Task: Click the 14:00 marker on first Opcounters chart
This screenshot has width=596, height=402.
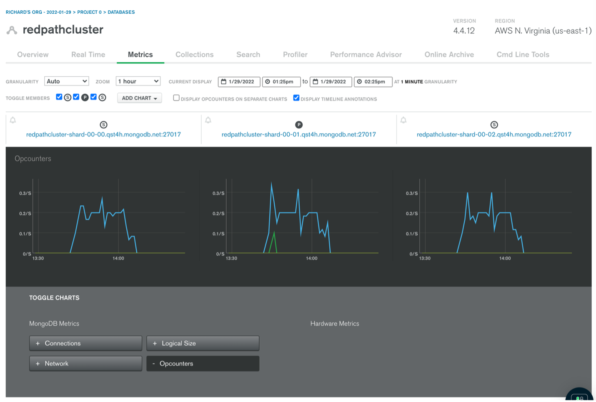Action: click(118, 258)
